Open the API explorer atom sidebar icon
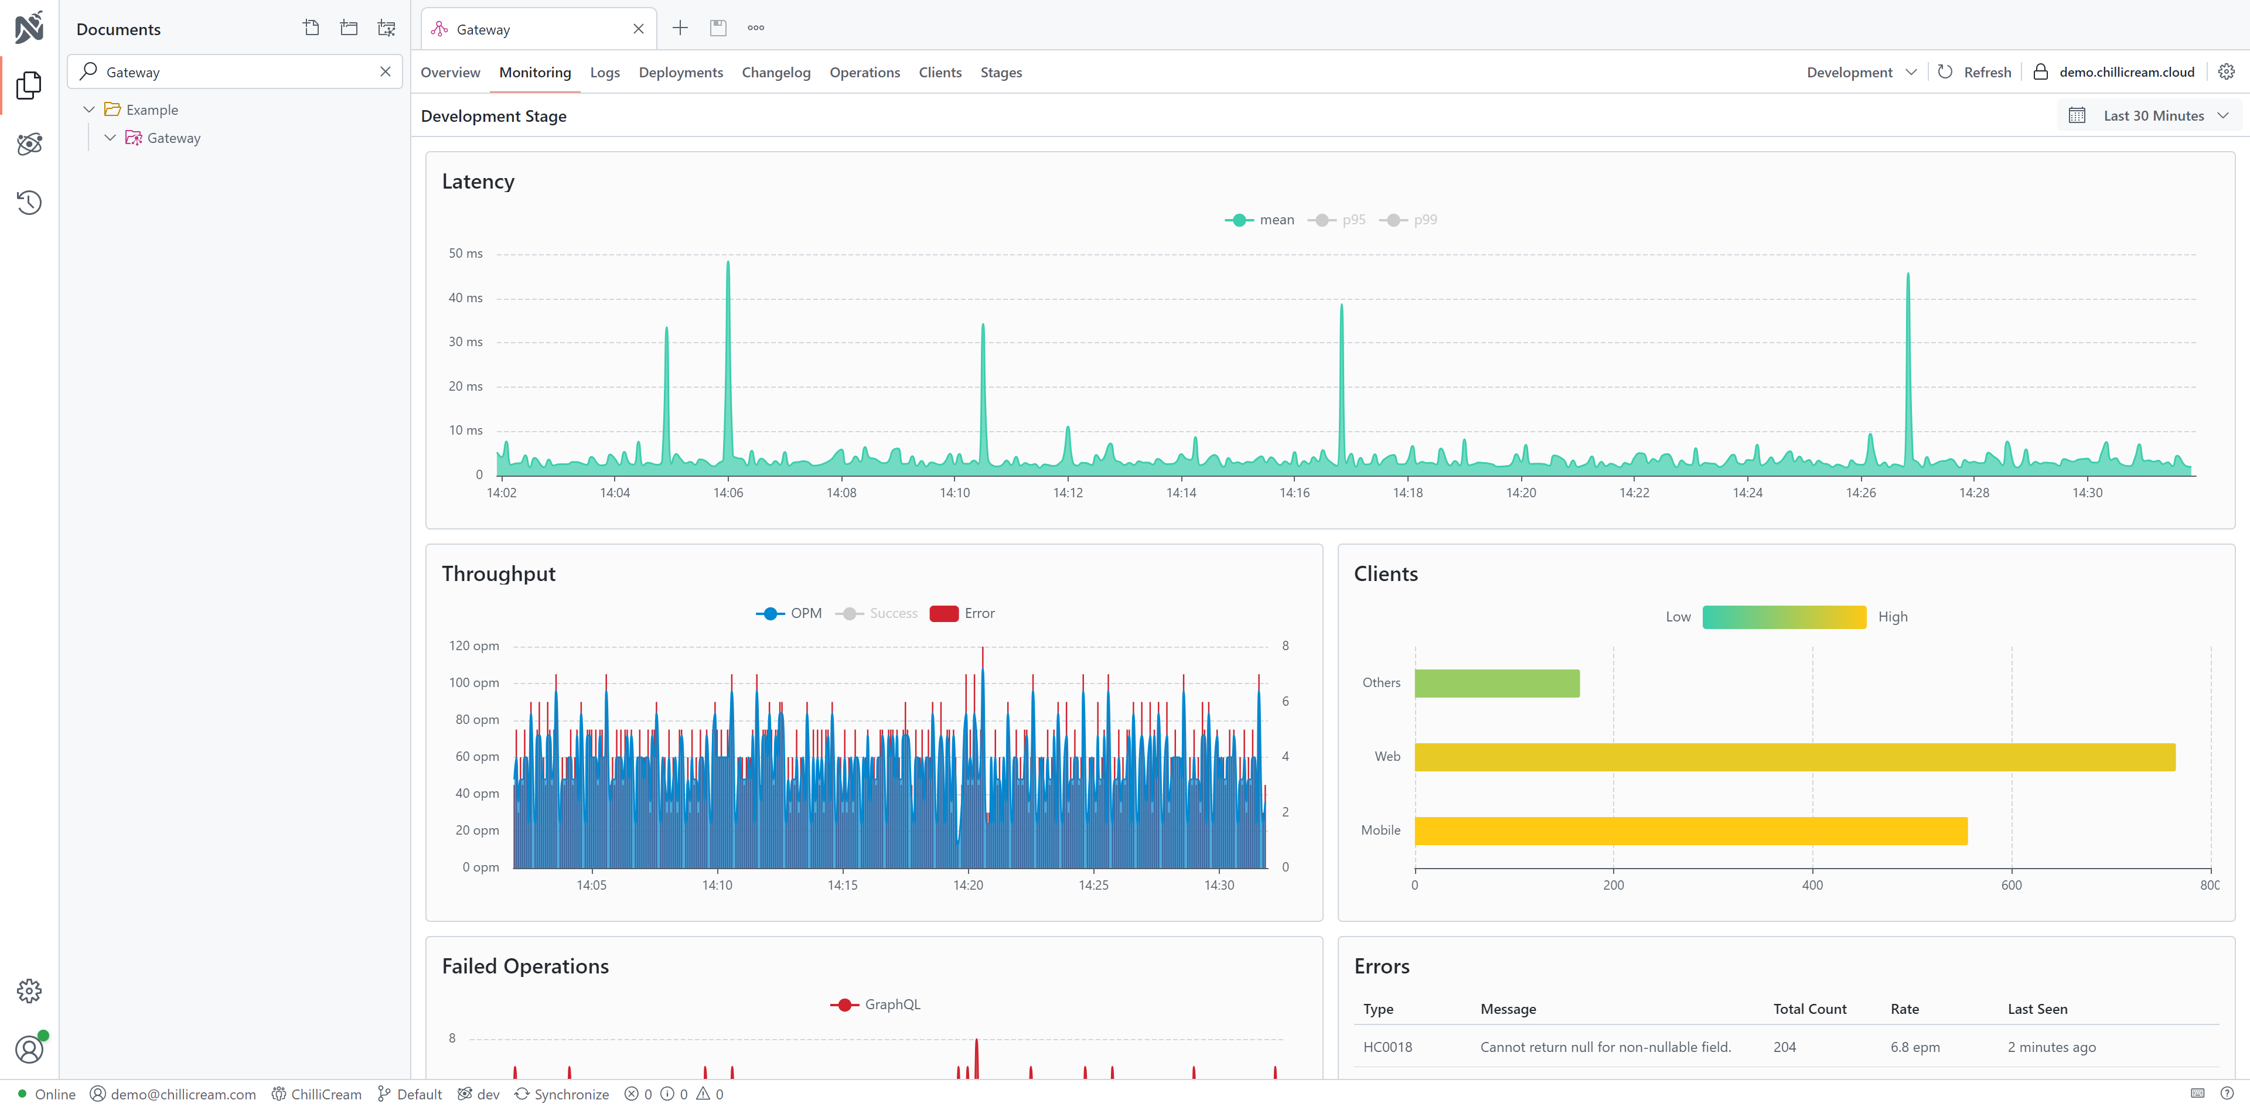The width and height of the screenshot is (2250, 1107). [x=29, y=144]
